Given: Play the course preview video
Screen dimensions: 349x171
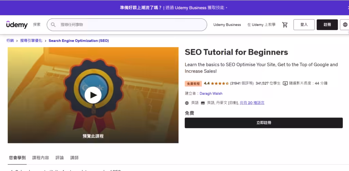Looking at the screenshot, I should pos(93,95).
